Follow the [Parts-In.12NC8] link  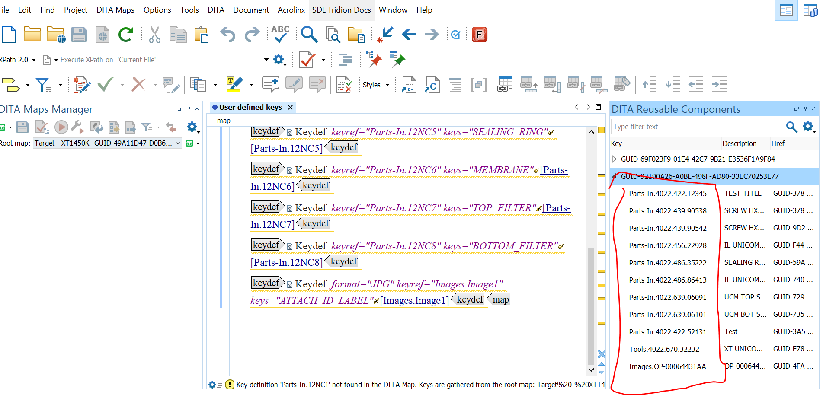[286, 262]
